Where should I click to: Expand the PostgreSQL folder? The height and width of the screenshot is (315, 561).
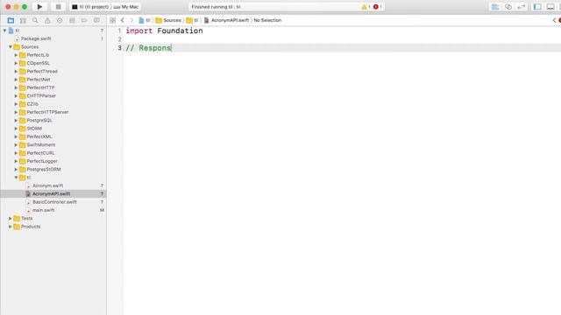coord(16,121)
